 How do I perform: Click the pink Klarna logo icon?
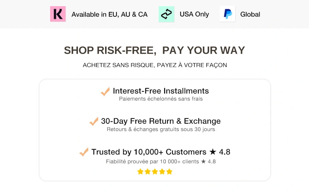coord(58,14)
